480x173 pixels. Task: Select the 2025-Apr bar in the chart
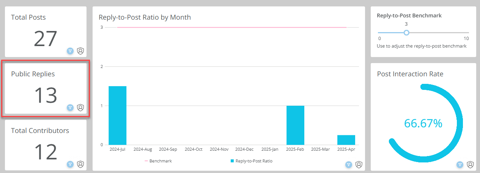346,140
